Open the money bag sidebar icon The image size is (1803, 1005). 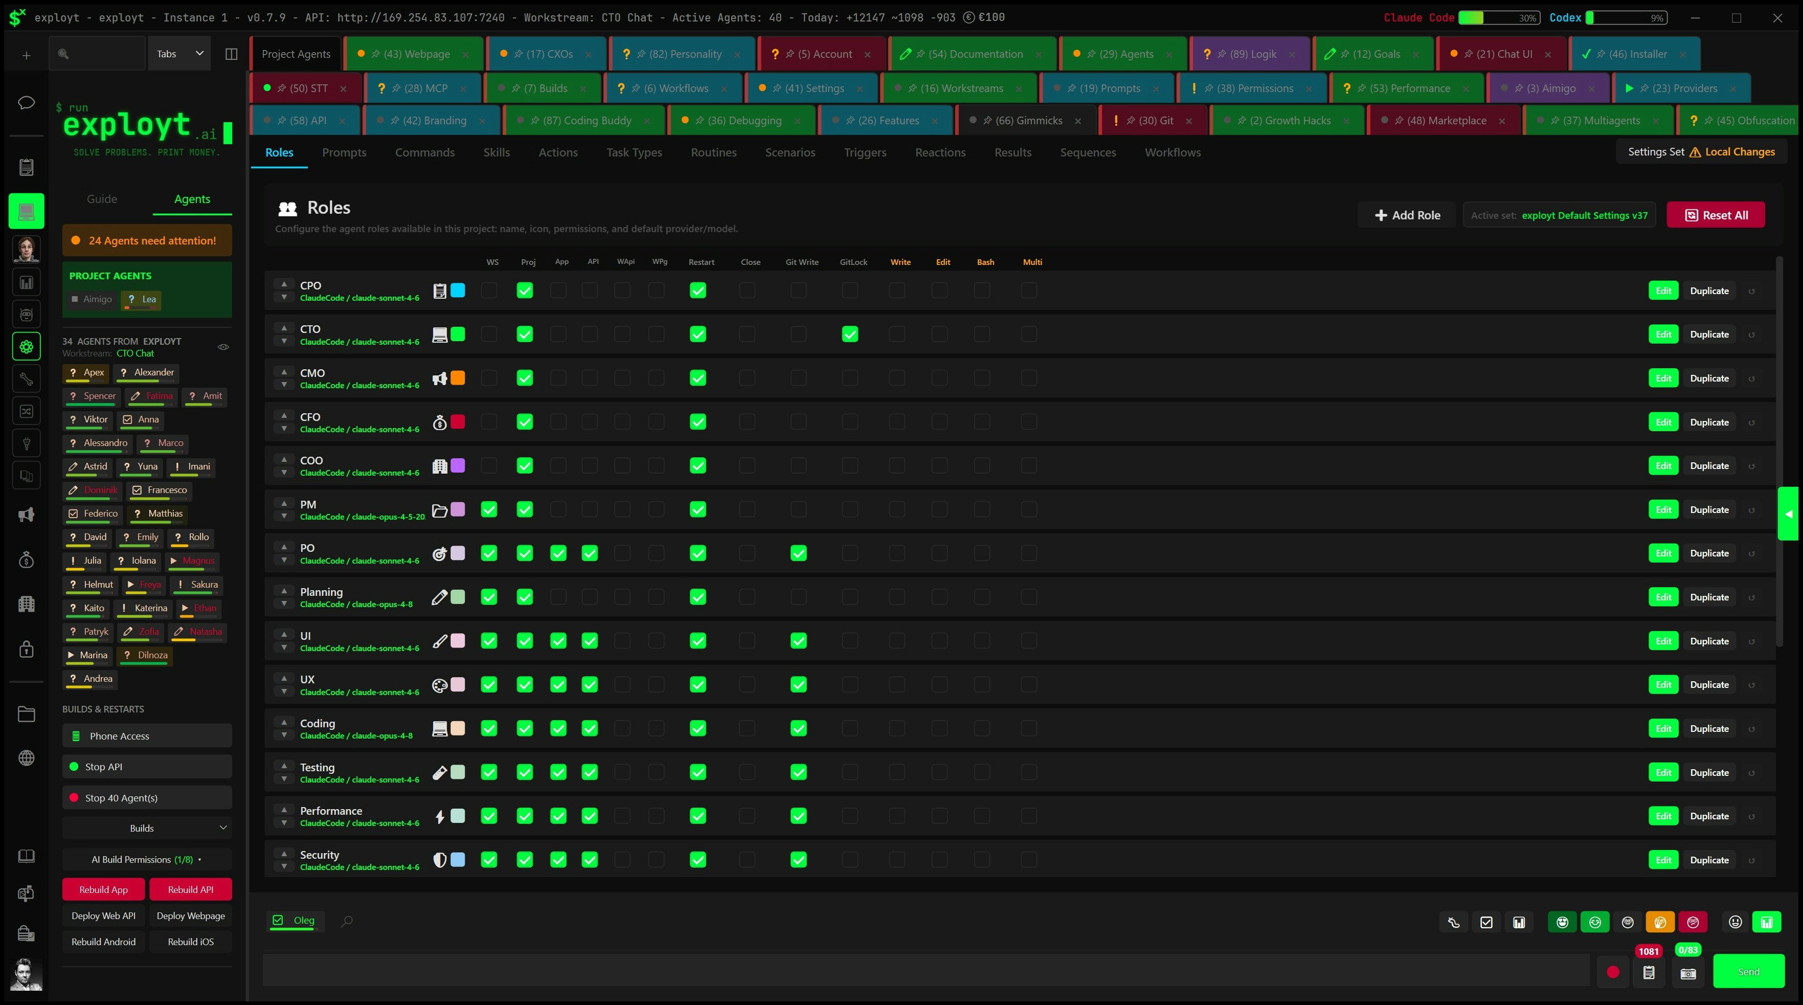tap(26, 560)
